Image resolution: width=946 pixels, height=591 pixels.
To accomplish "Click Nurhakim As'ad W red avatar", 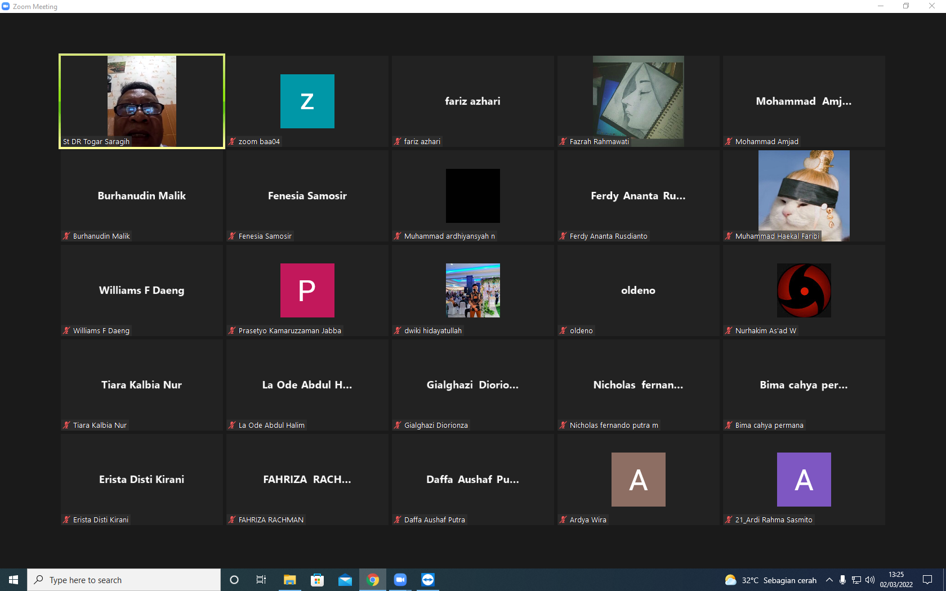I will [x=804, y=290].
